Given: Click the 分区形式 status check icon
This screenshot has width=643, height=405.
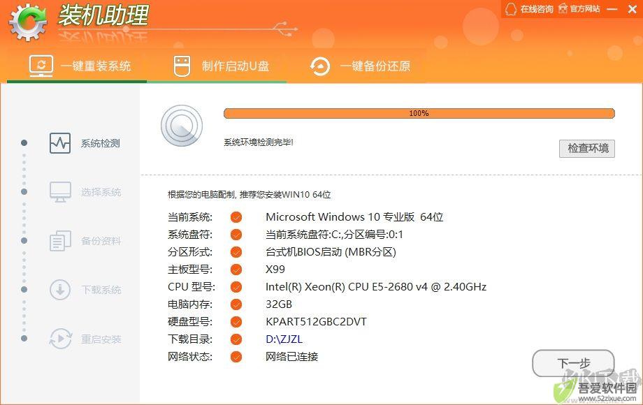Looking at the screenshot, I should 236,252.
